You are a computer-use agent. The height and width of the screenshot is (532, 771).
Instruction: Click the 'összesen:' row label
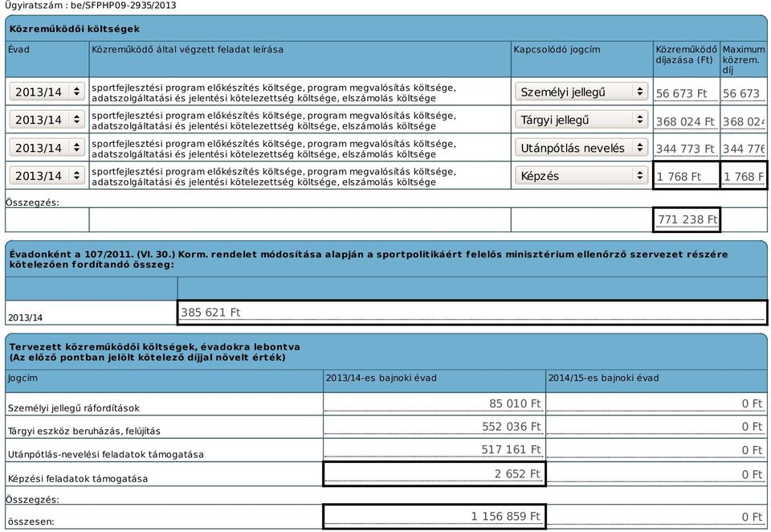point(31,522)
